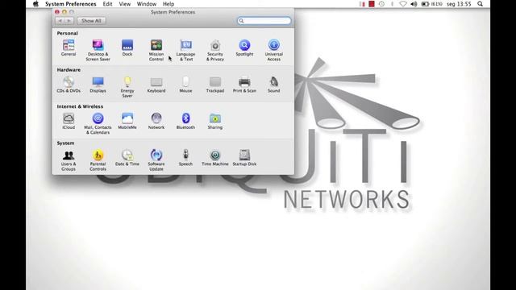Open Date & Time preferences
Image resolution: width=516 pixels, height=290 pixels.
point(127,158)
